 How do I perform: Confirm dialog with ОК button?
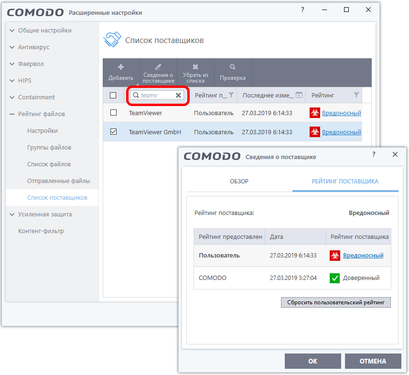(313, 361)
